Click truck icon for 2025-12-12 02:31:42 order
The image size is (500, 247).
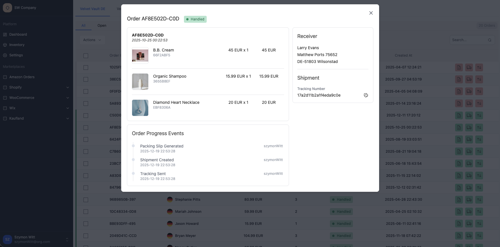point(469,188)
